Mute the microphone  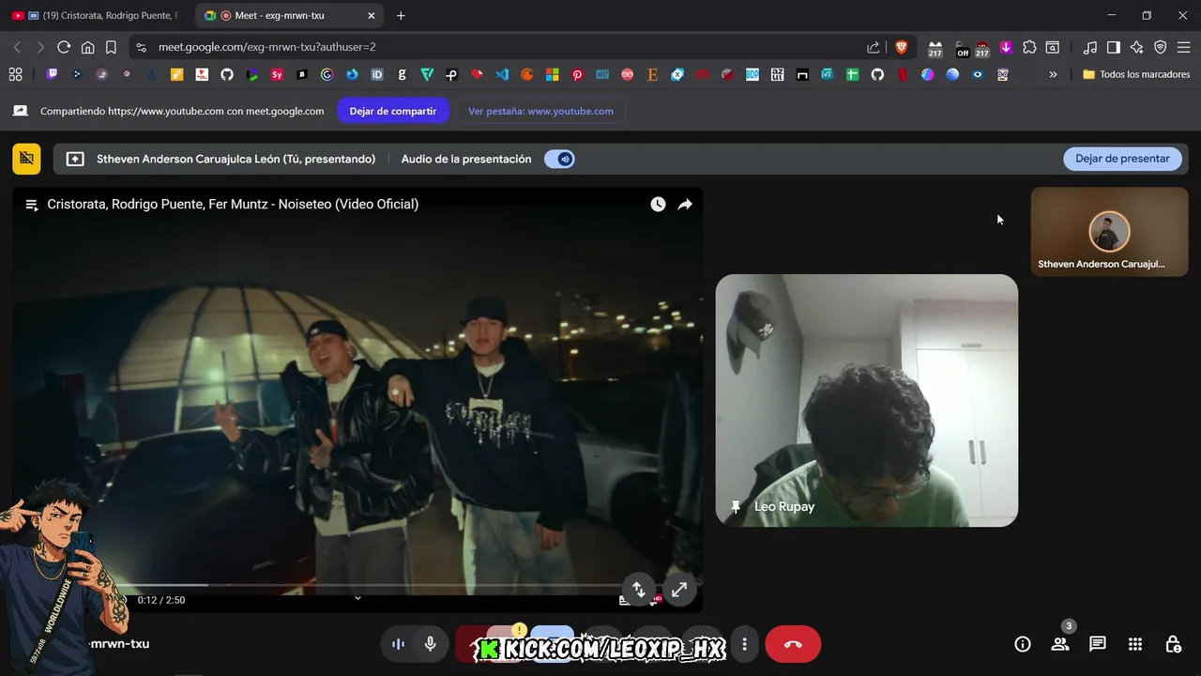coord(431,644)
